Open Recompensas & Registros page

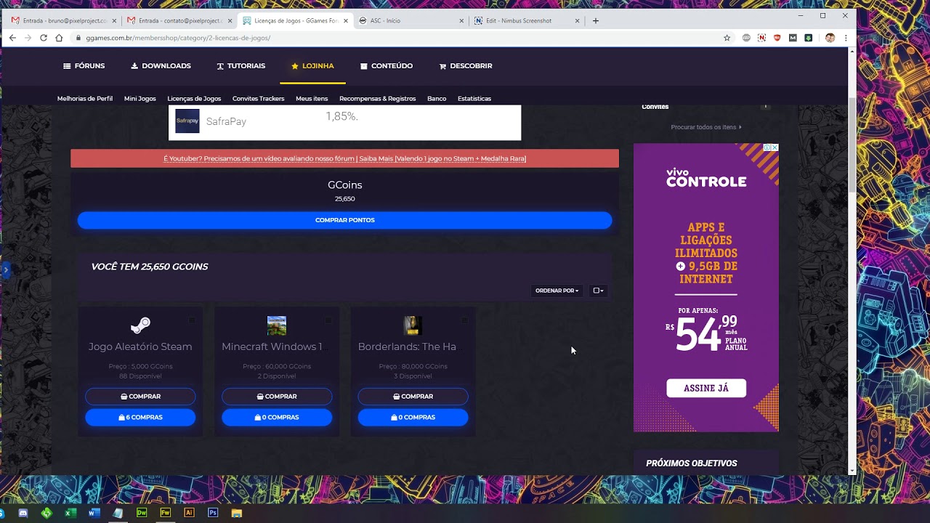(x=378, y=99)
